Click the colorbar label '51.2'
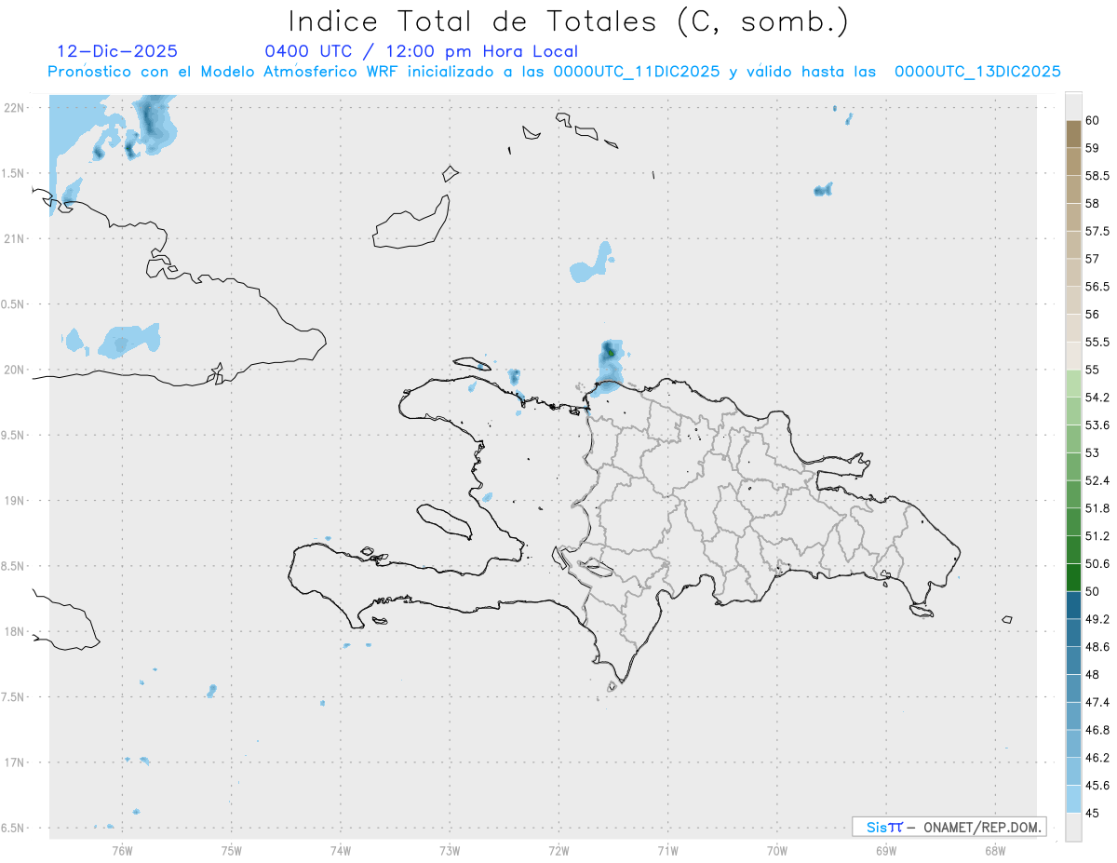This screenshot has width=1117, height=863. coord(1097,536)
